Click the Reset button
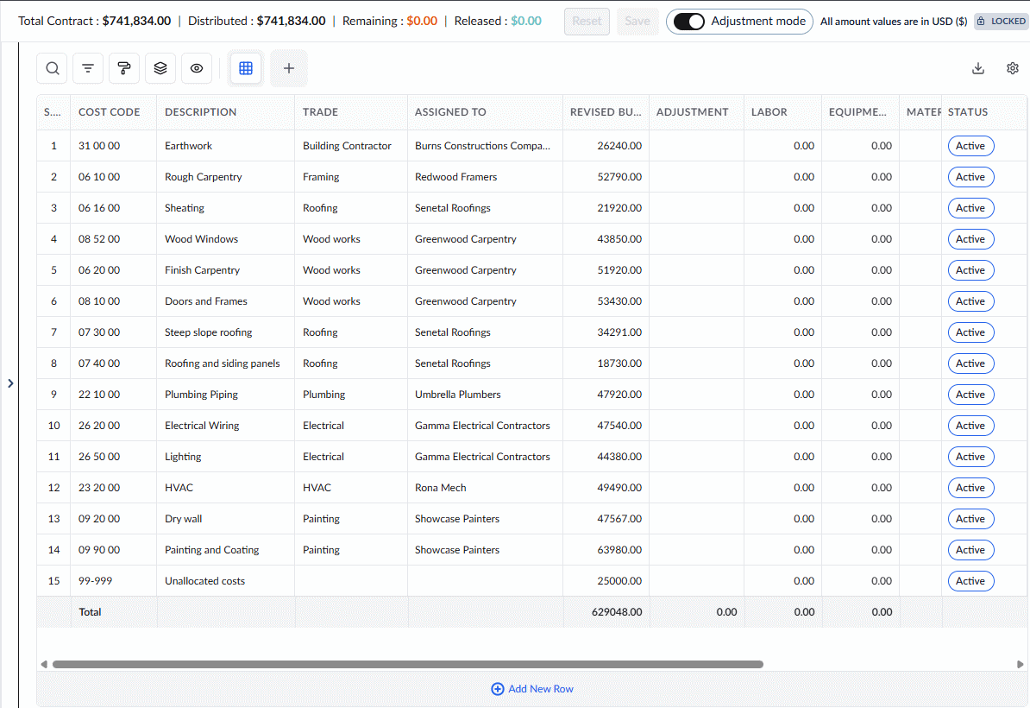This screenshot has height=708, width=1030. click(587, 21)
